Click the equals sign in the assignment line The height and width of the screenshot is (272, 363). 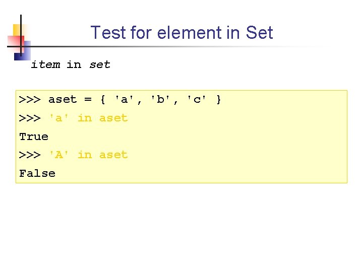(x=88, y=100)
